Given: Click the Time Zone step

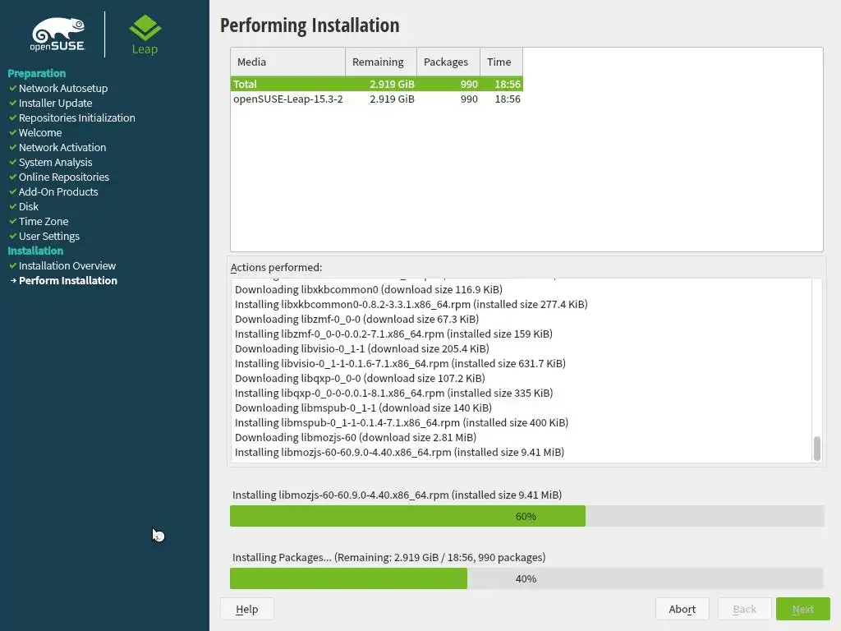Looking at the screenshot, I should coord(44,221).
